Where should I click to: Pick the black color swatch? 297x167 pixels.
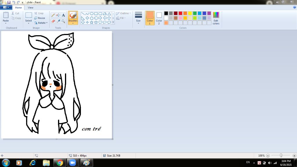166,13
